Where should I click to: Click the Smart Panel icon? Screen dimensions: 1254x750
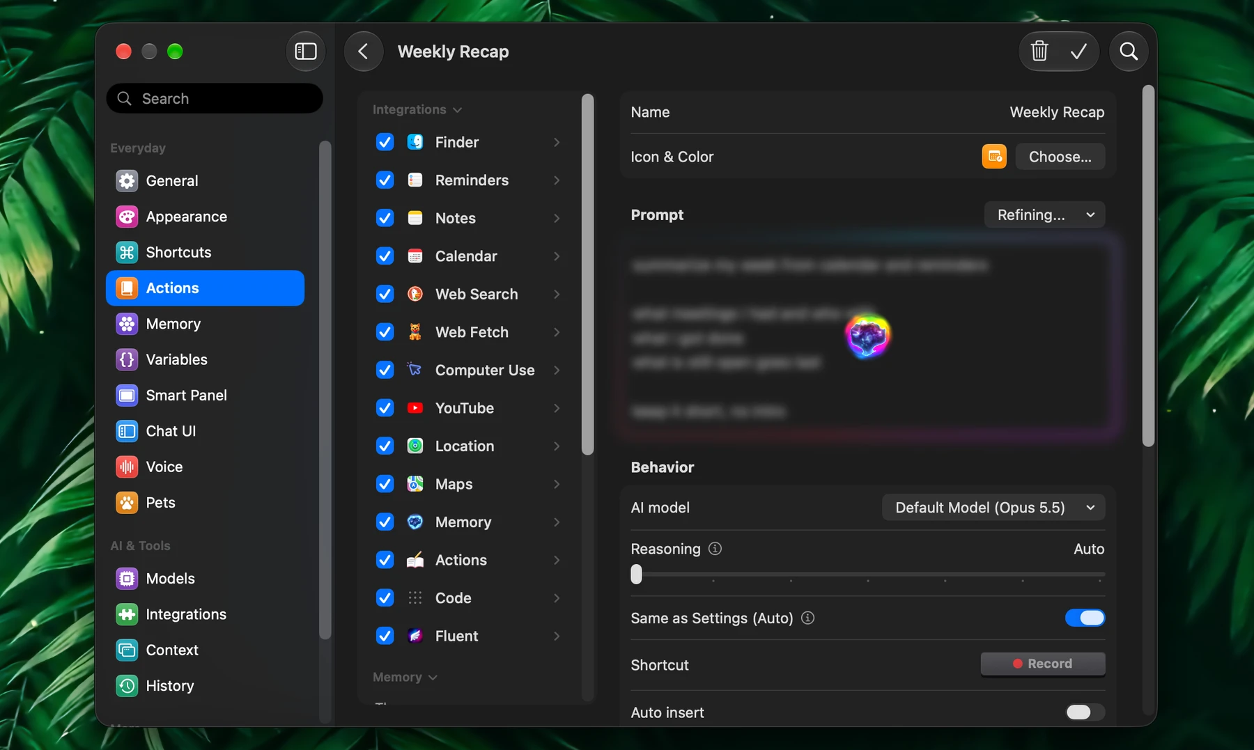point(127,396)
